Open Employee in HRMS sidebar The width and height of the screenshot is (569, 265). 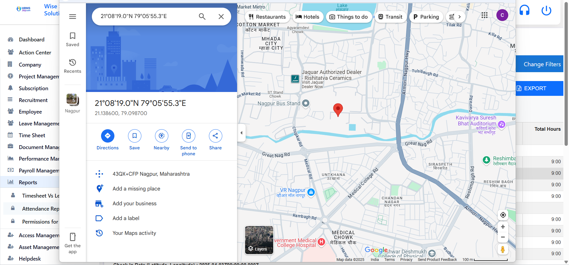(x=30, y=112)
